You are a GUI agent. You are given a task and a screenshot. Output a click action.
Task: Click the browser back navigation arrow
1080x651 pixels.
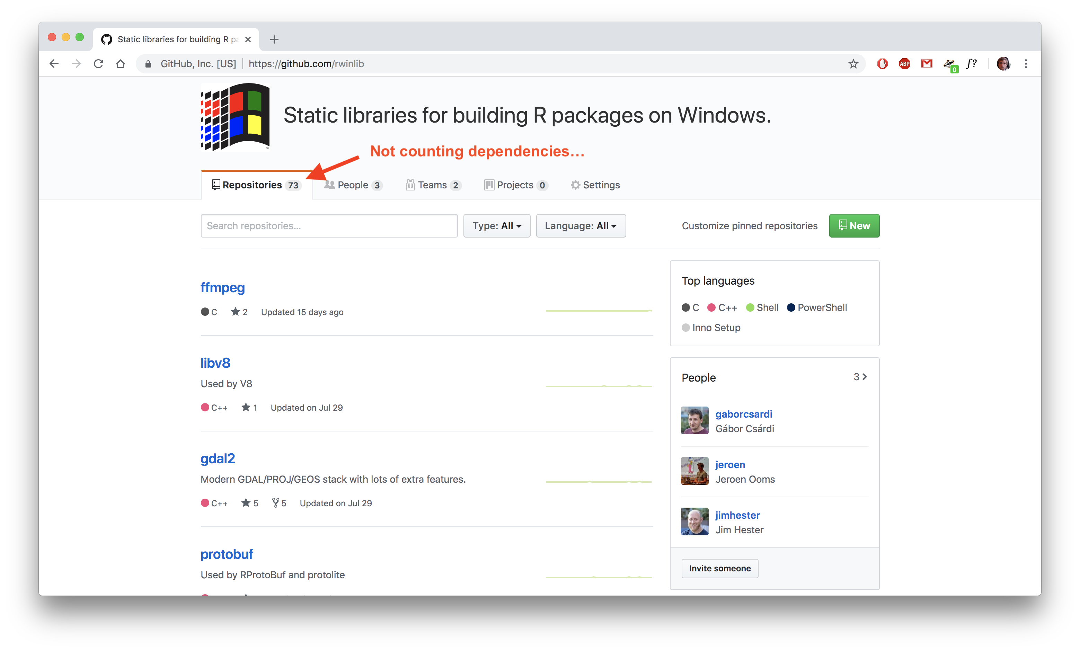pyautogui.click(x=54, y=64)
